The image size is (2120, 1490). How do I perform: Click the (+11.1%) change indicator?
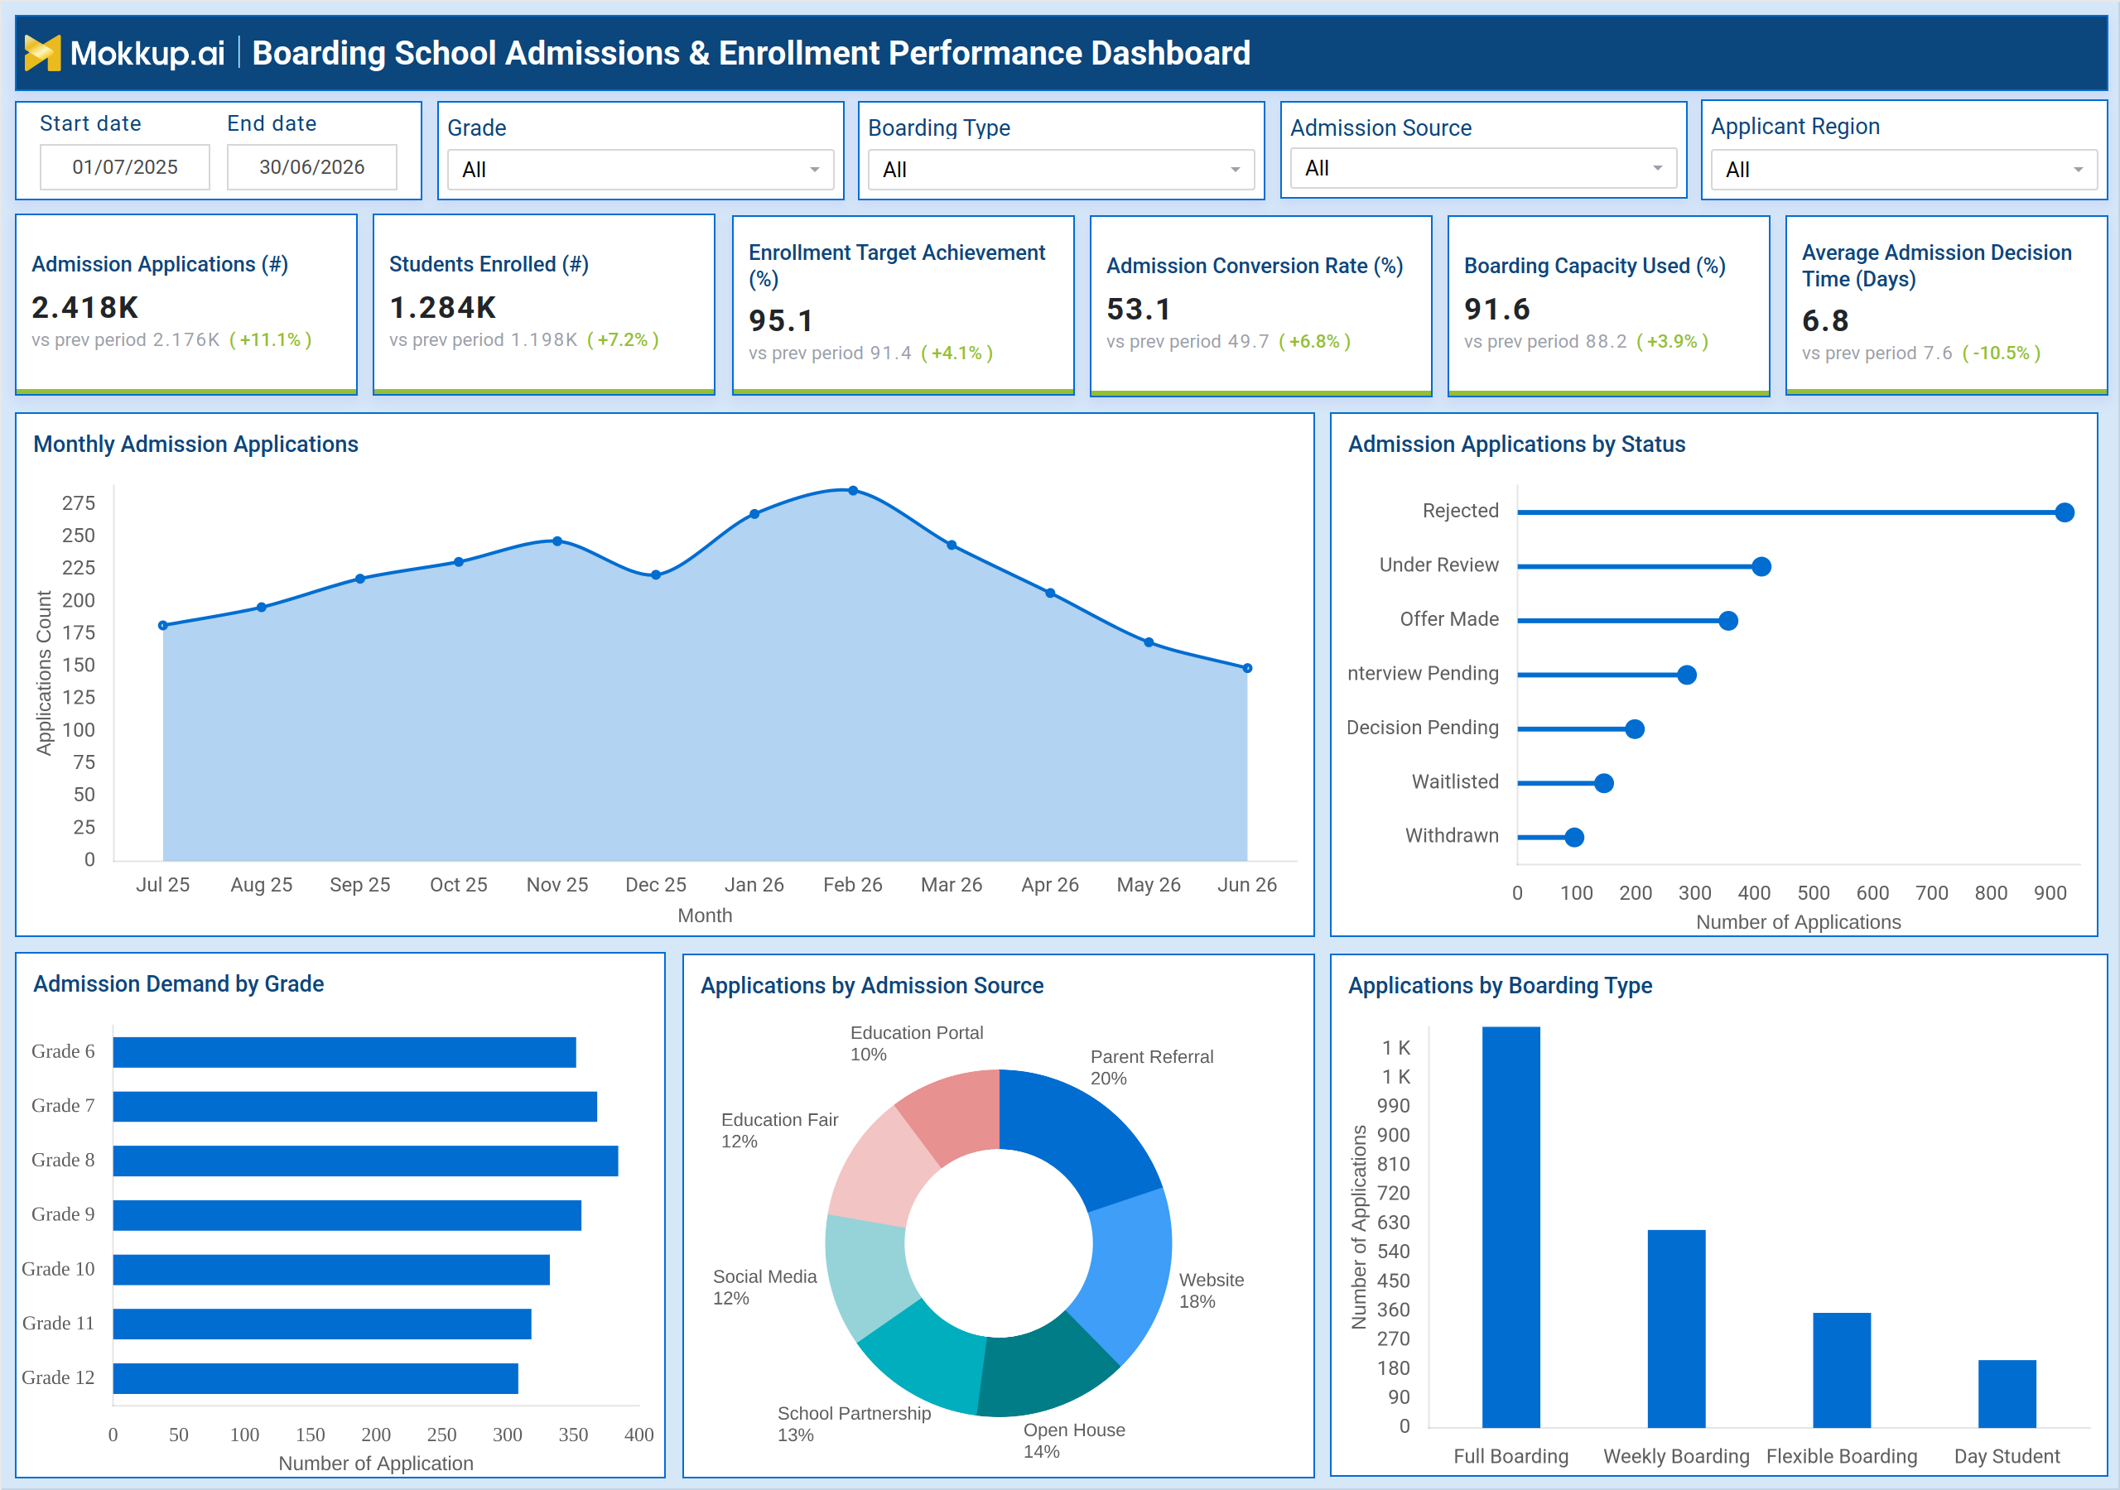pyautogui.click(x=271, y=339)
